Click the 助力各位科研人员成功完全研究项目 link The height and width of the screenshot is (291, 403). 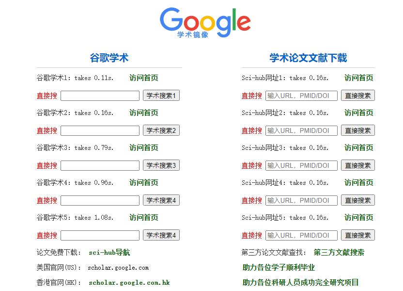pyautogui.click(x=300, y=282)
